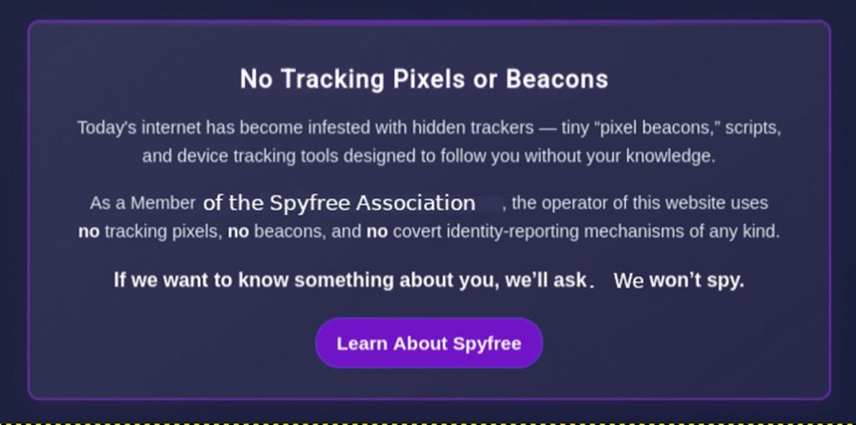This screenshot has width=856, height=425.
Task: Click the No Tracking Pixels or Beacons heading
Action: 424,79
